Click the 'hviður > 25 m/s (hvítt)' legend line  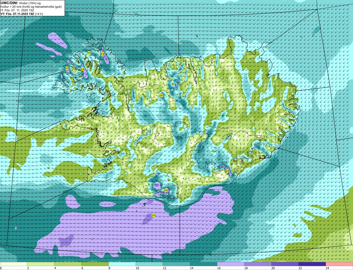click(x=31, y=6)
